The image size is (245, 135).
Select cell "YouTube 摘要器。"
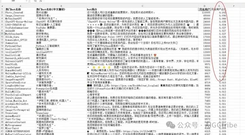coord(46,28)
